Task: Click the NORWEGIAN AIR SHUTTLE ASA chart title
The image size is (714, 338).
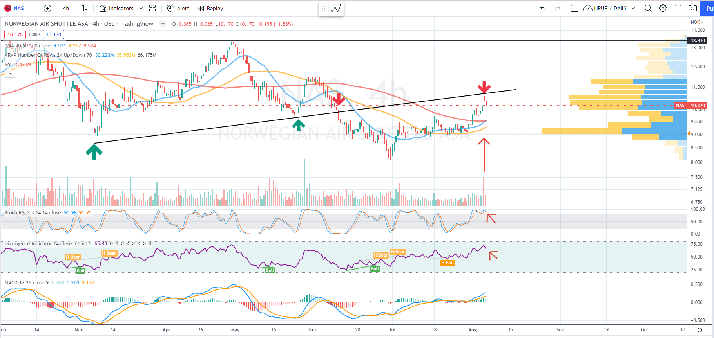Action: pyautogui.click(x=46, y=24)
